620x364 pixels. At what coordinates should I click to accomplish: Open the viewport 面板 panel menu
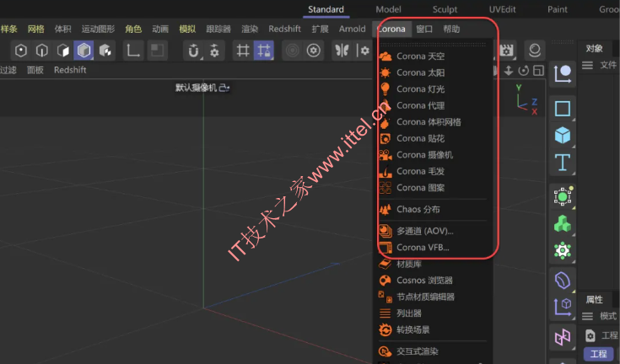click(35, 70)
